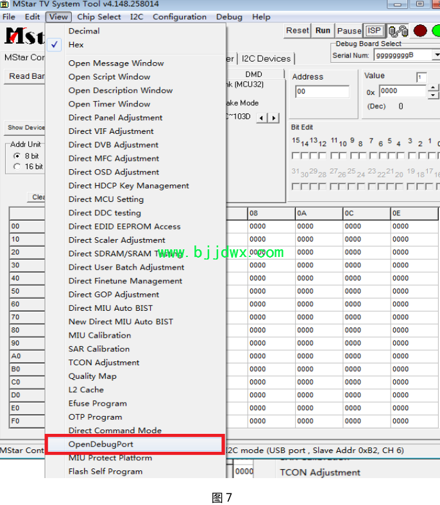Select Open Description Window

pyautogui.click(x=135, y=90)
